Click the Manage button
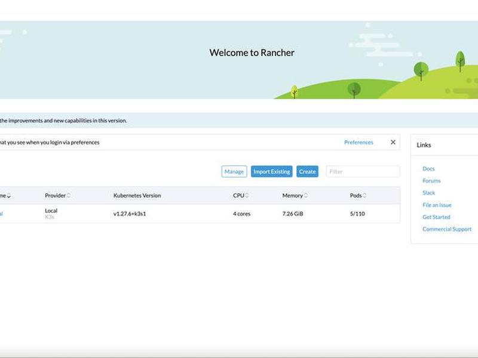Viewport: 478px width, 358px height. (234, 171)
